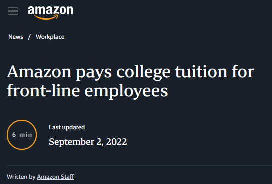Click the year 2022 in the date
The image size is (272, 184).
point(116,142)
